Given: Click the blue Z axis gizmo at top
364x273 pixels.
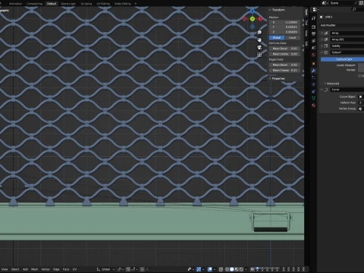Looking at the screenshot, I should pyautogui.click(x=253, y=11).
